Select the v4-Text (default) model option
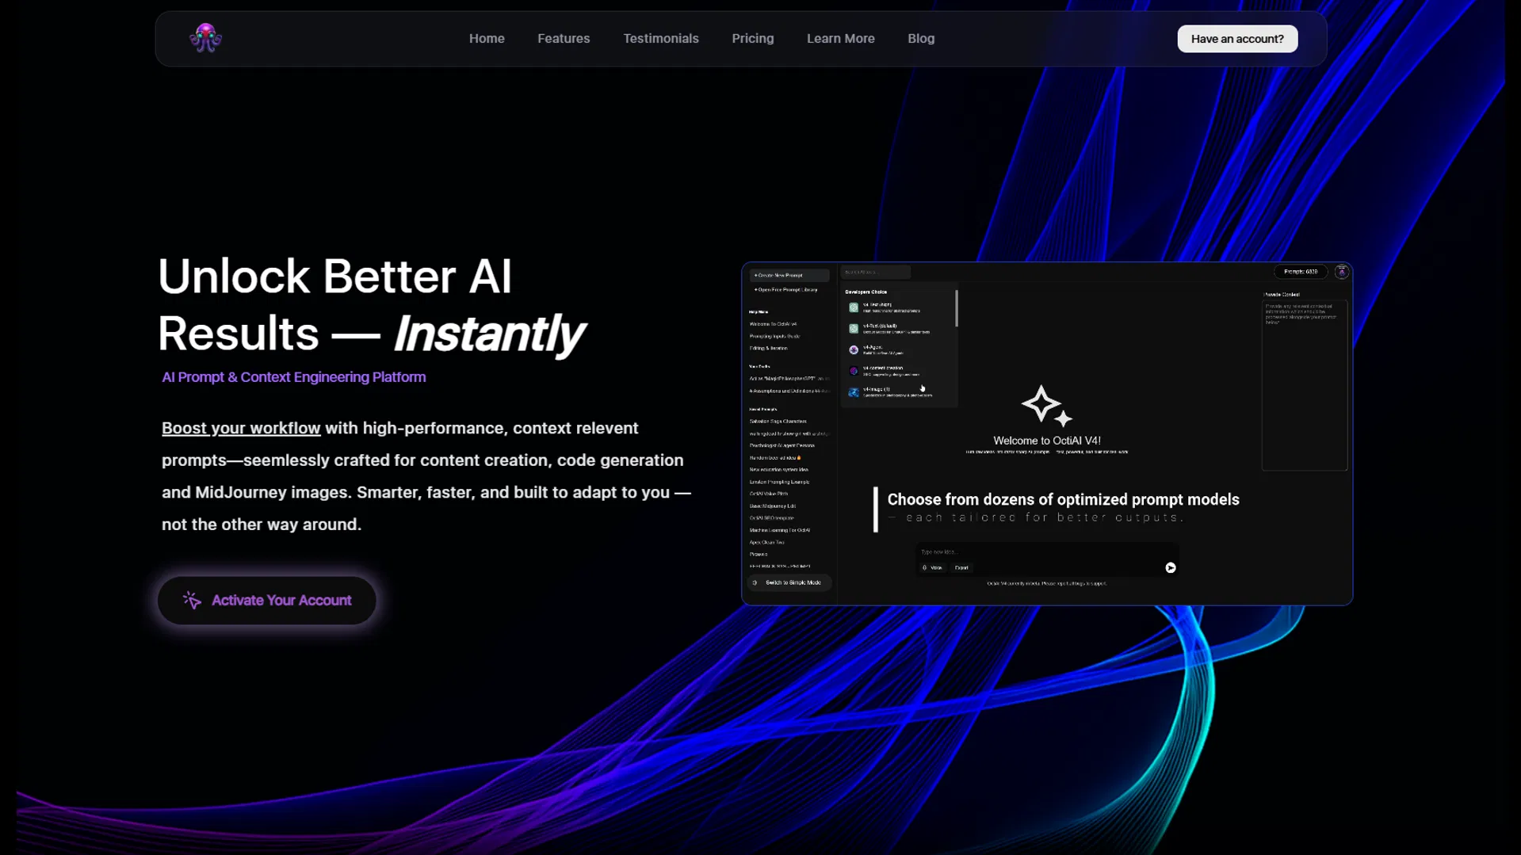The image size is (1521, 855). [854, 328]
